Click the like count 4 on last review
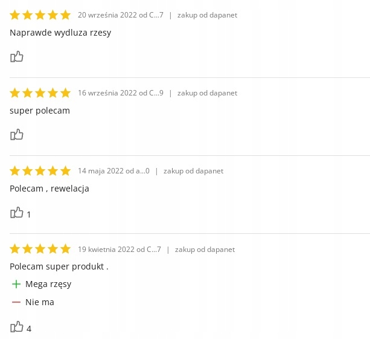Image resolution: width=370 pixels, height=339 pixels. pos(29,329)
